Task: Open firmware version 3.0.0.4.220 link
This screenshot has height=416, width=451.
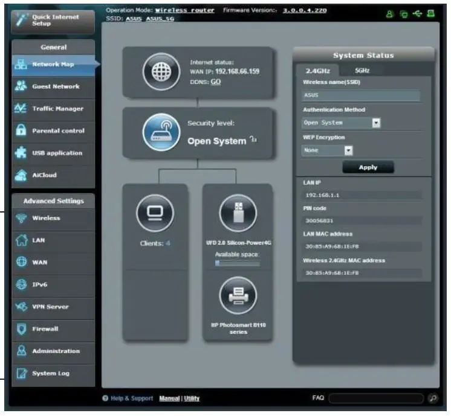Action: (x=305, y=10)
